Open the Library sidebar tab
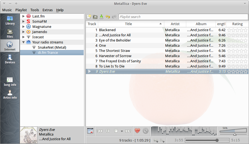 tap(10, 20)
